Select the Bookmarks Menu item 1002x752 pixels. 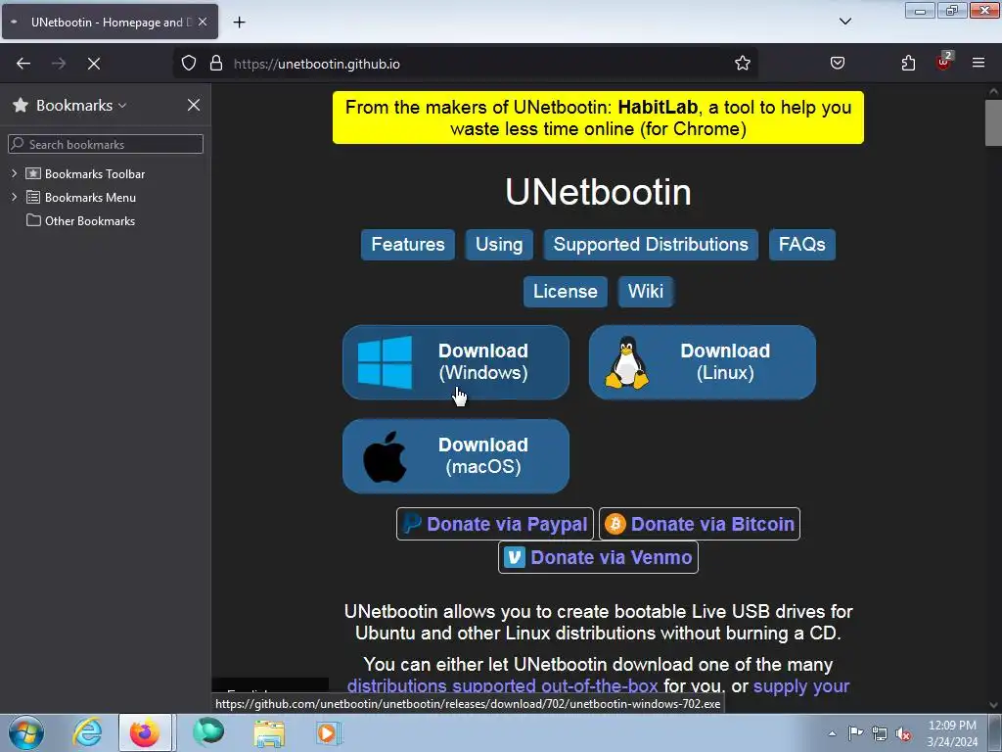tap(90, 198)
